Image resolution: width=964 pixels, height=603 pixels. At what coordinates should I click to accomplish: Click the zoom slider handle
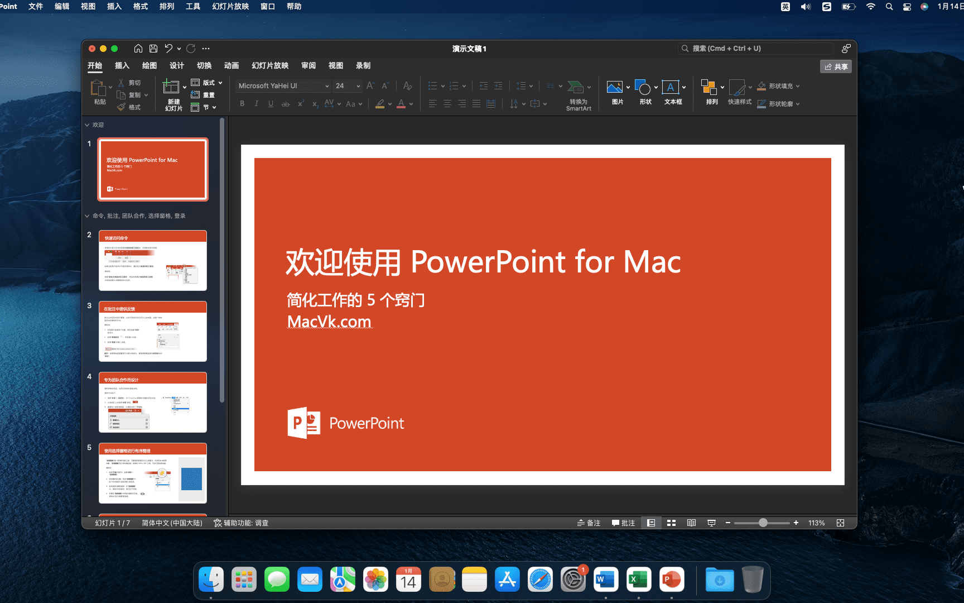coord(763,523)
